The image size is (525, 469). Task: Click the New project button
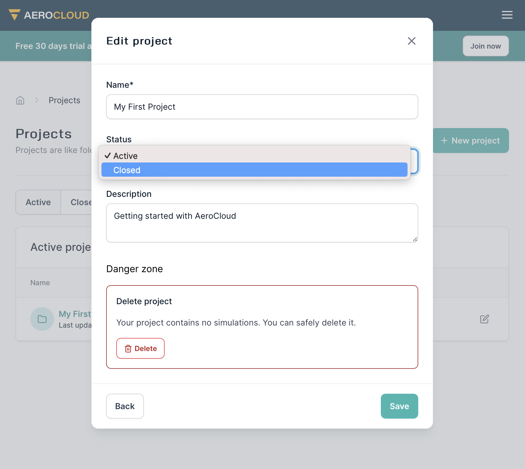coord(471,141)
